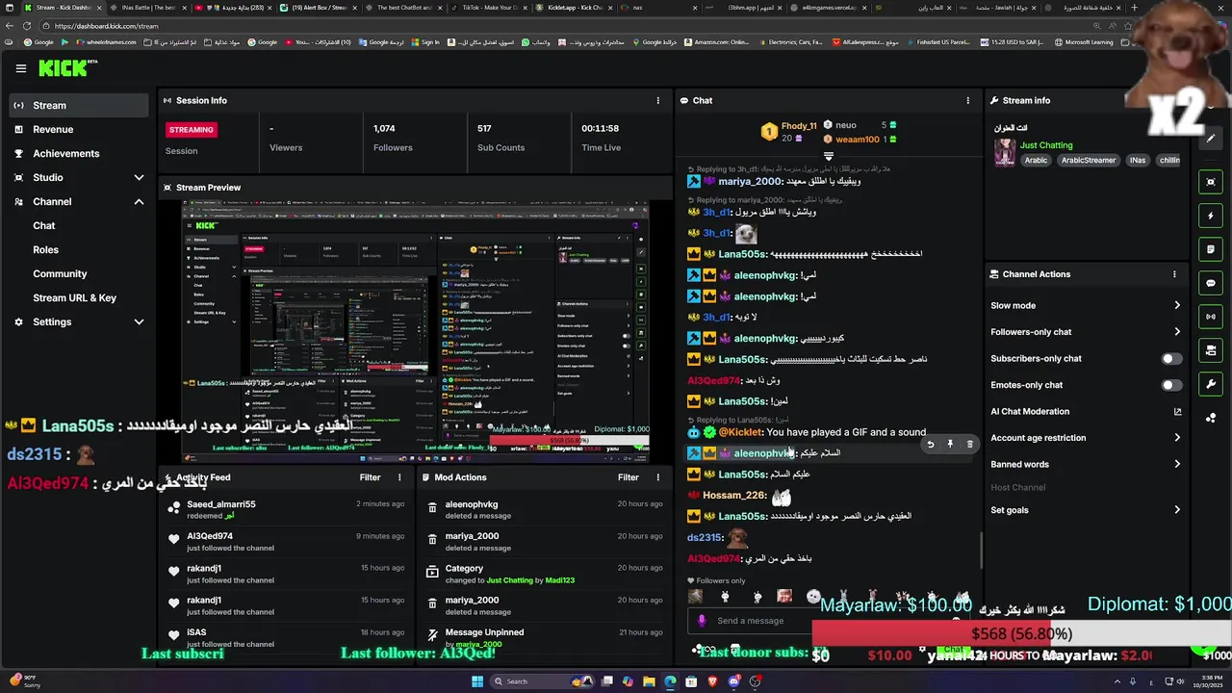Click the purple microphone icon in message box
The width and height of the screenshot is (1232, 693).
(x=702, y=621)
